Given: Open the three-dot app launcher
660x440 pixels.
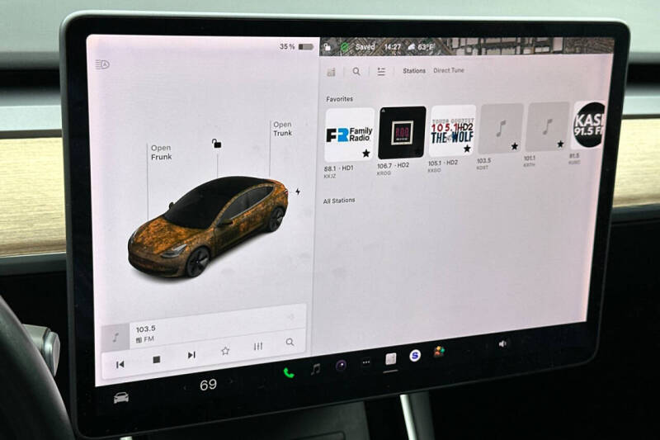Looking at the screenshot, I should [366, 362].
